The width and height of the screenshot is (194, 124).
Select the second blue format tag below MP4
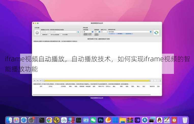(120, 34)
